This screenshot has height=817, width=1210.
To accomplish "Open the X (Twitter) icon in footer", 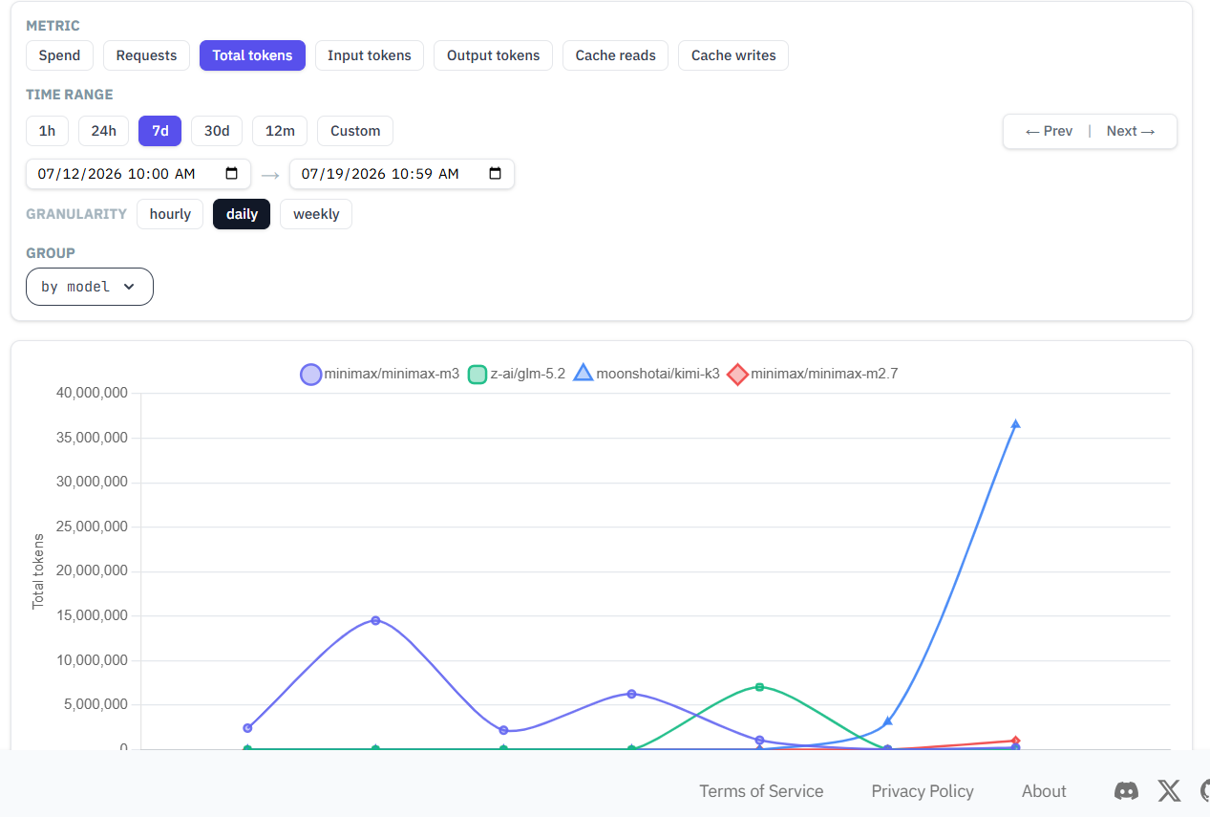I will click(x=1169, y=790).
